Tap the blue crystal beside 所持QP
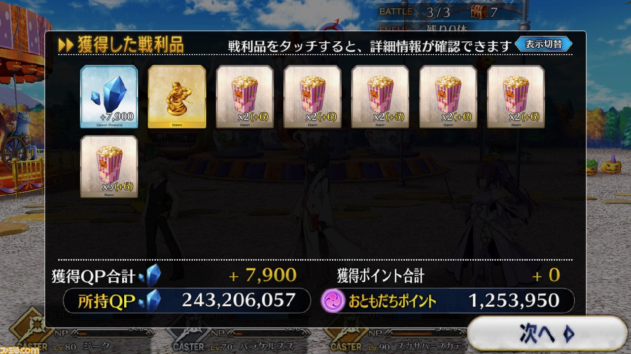631x354 pixels. point(151,300)
